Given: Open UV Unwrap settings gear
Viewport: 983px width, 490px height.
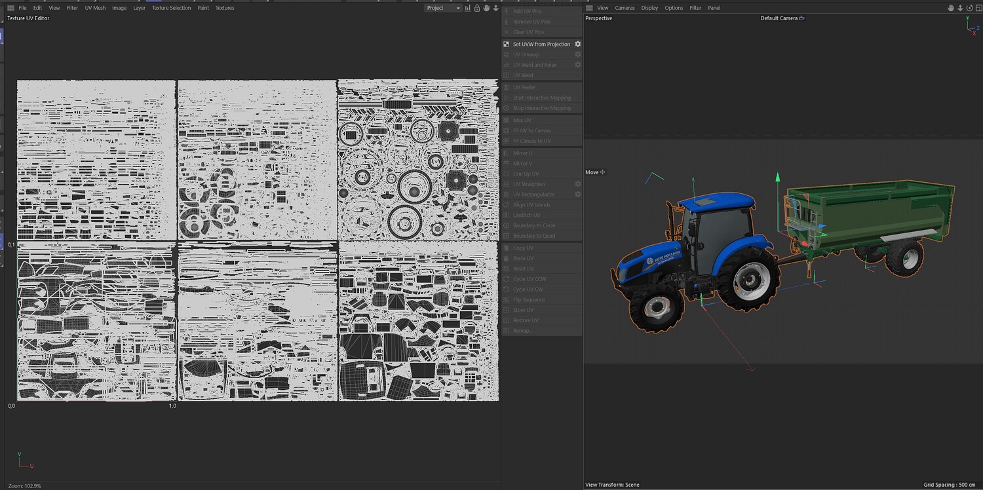Looking at the screenshot, I should tap(577, 54).
